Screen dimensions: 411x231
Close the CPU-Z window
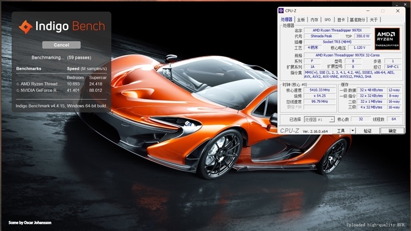(397, 11)
